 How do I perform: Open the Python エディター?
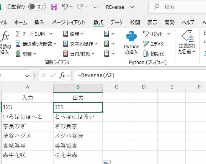155,44
